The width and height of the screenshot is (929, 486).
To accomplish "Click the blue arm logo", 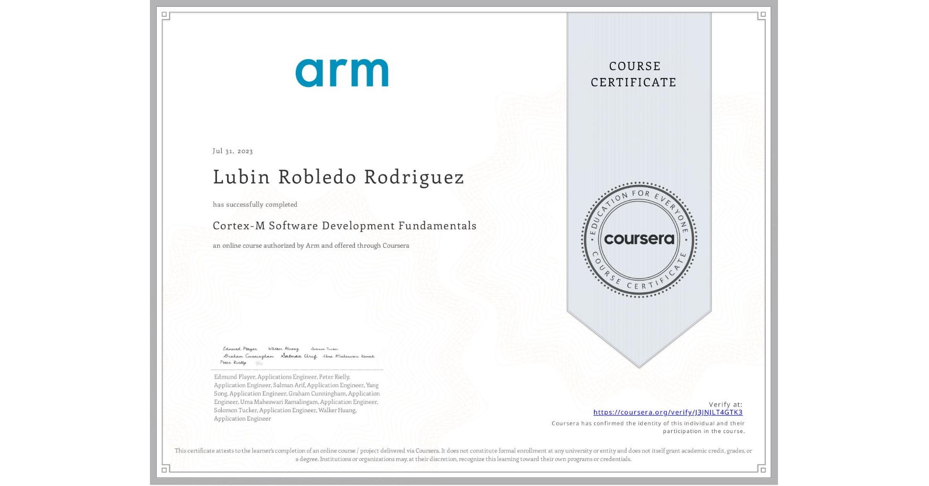I will click(x=342, y=73).
